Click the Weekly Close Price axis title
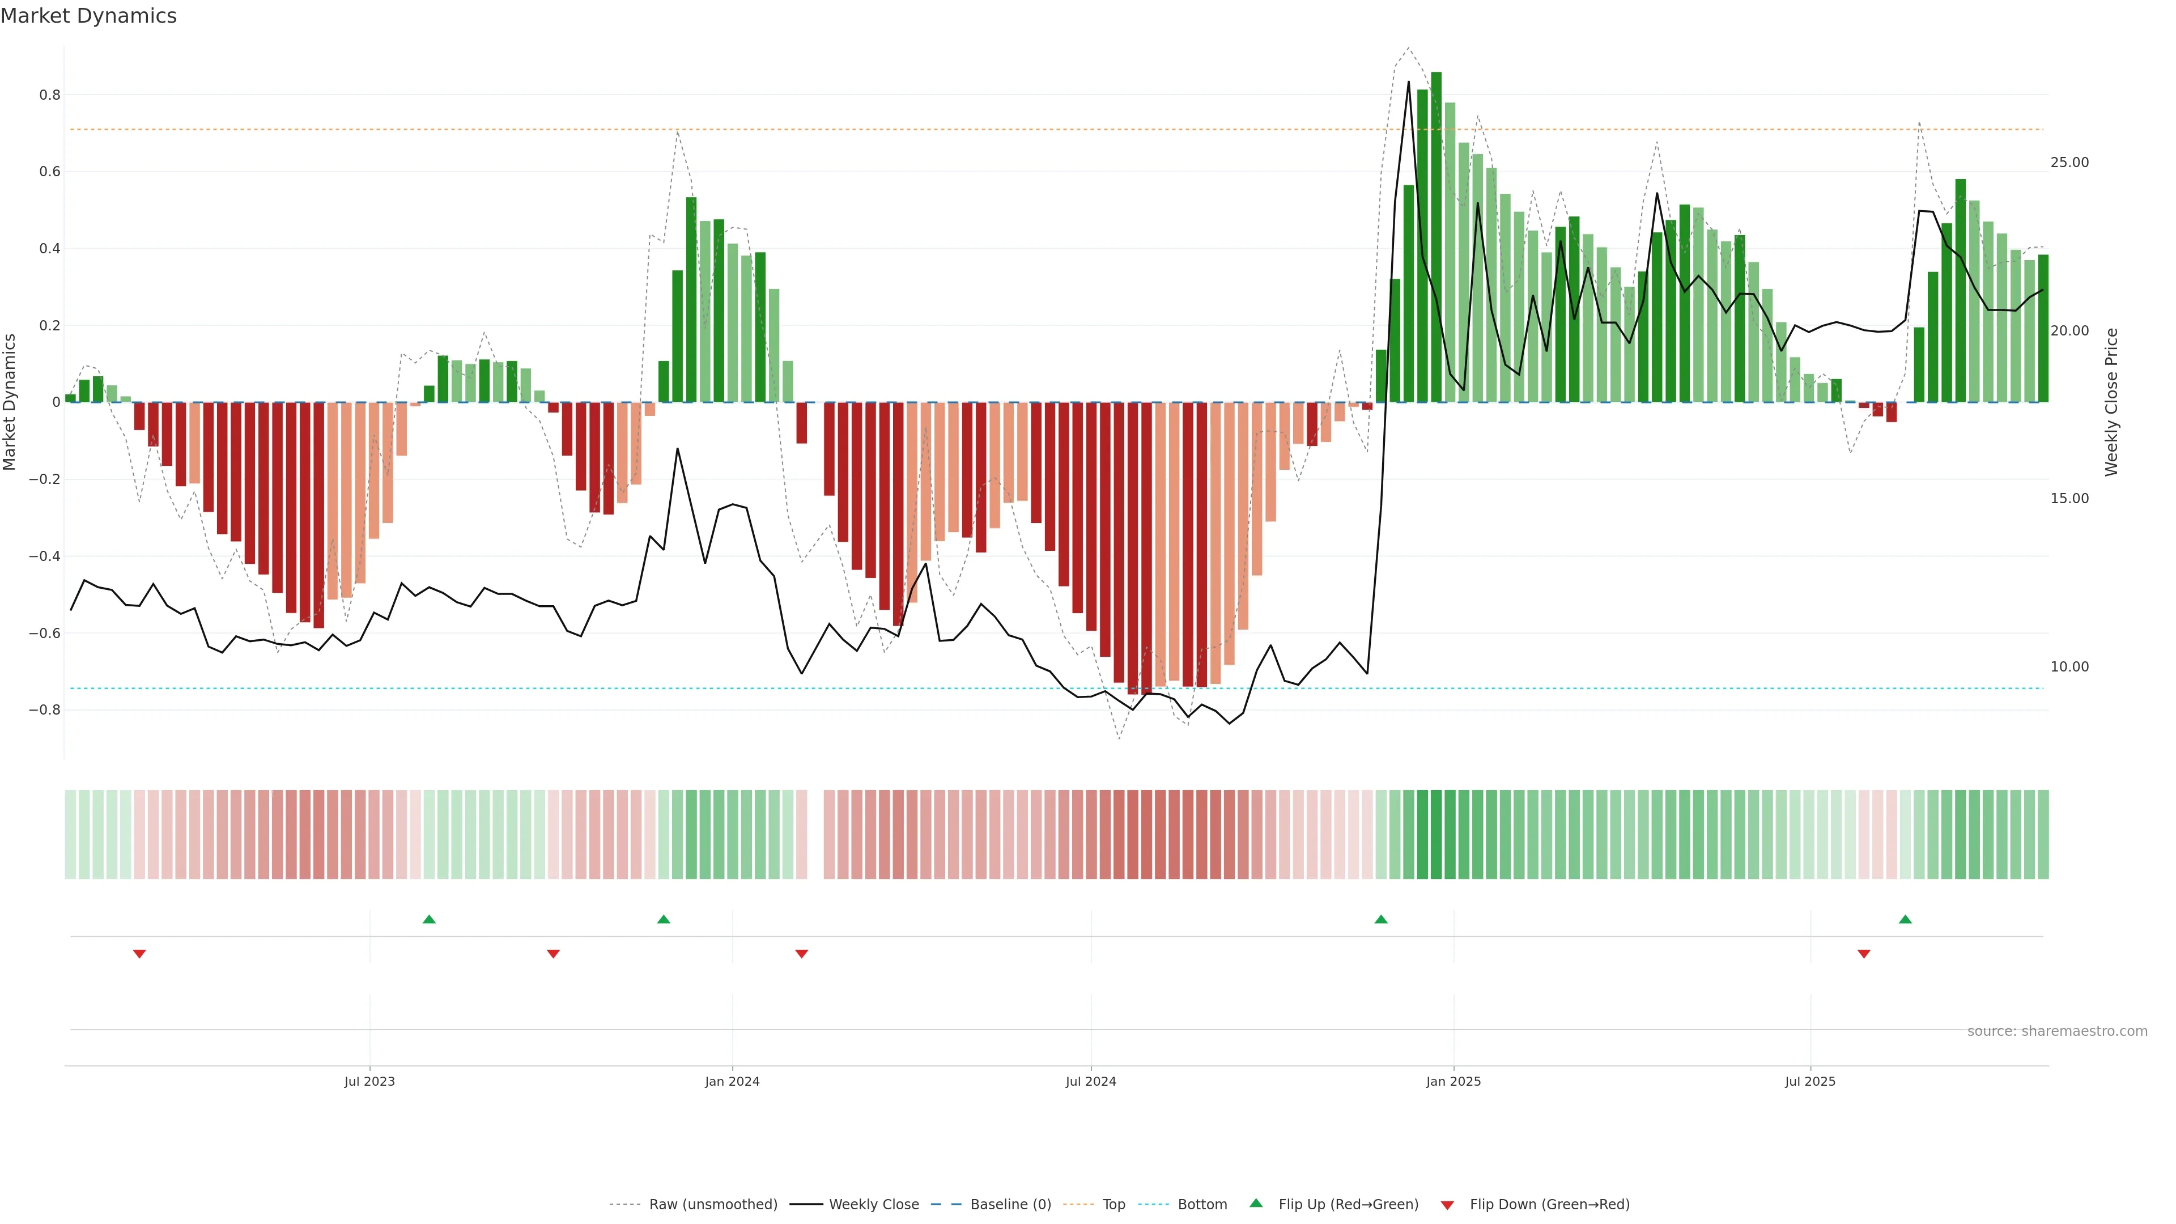The image size is (2176, 1224). coord(2111,402)
